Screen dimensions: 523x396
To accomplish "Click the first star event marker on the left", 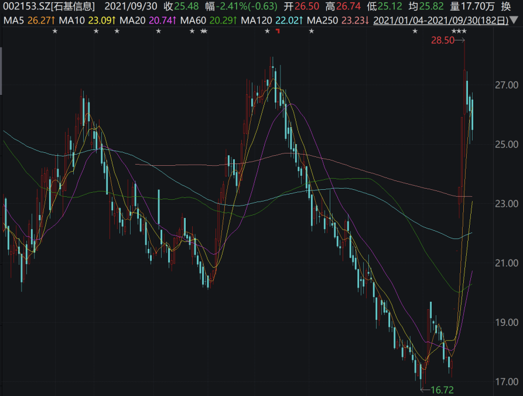I will point(55,31).
